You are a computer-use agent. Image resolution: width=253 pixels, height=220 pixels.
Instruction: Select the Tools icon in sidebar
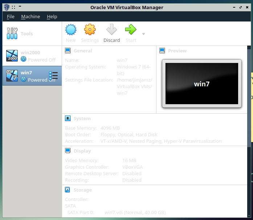point(12,34)
